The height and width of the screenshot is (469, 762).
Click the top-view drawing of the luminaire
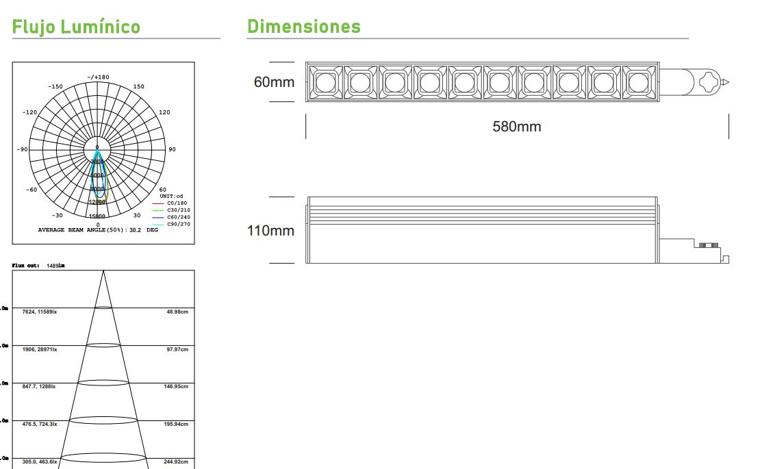click(x=517, y=81)
